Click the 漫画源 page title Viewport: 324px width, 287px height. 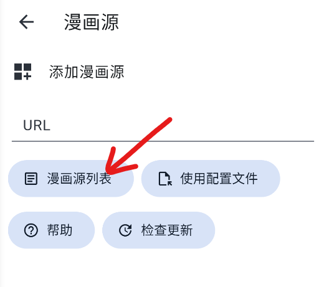click(x=92, y=22)
